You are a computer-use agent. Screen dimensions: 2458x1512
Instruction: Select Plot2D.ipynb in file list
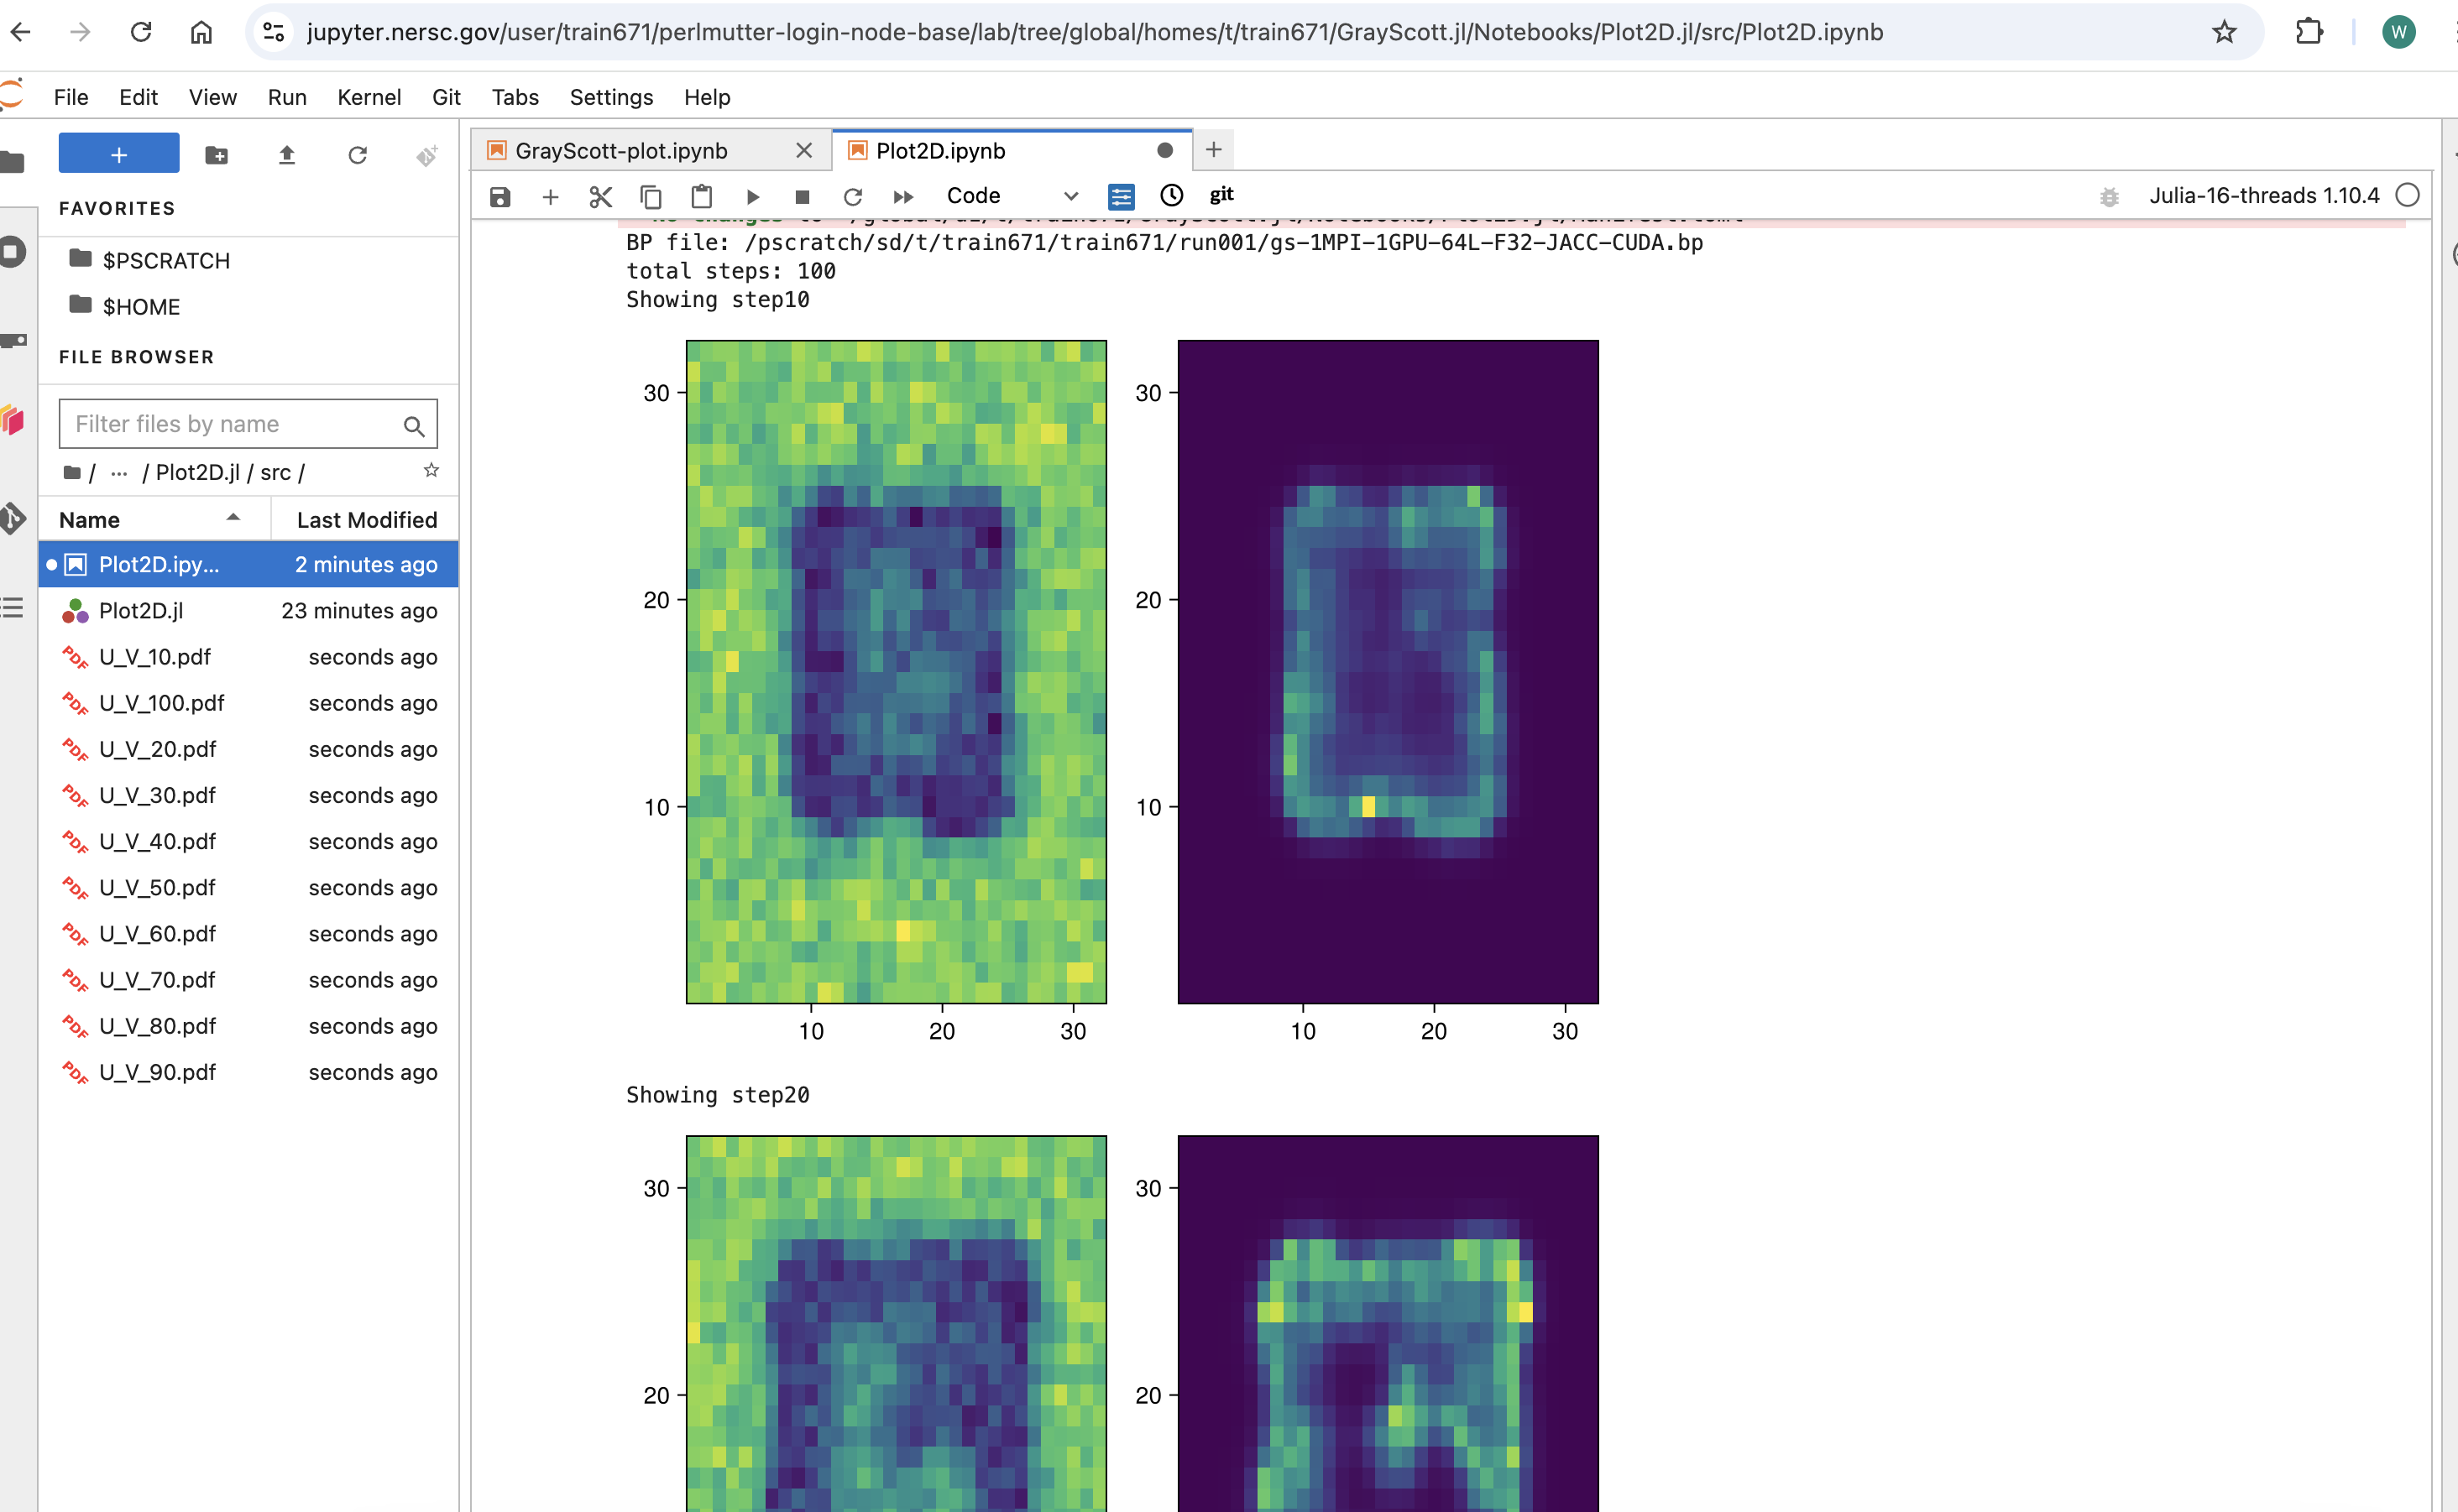pyautogui.click(x=248, y=564)
